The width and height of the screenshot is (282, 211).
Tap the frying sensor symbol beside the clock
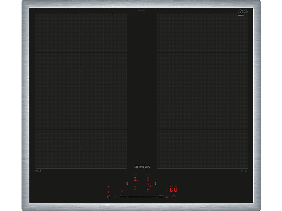(167, 197)
